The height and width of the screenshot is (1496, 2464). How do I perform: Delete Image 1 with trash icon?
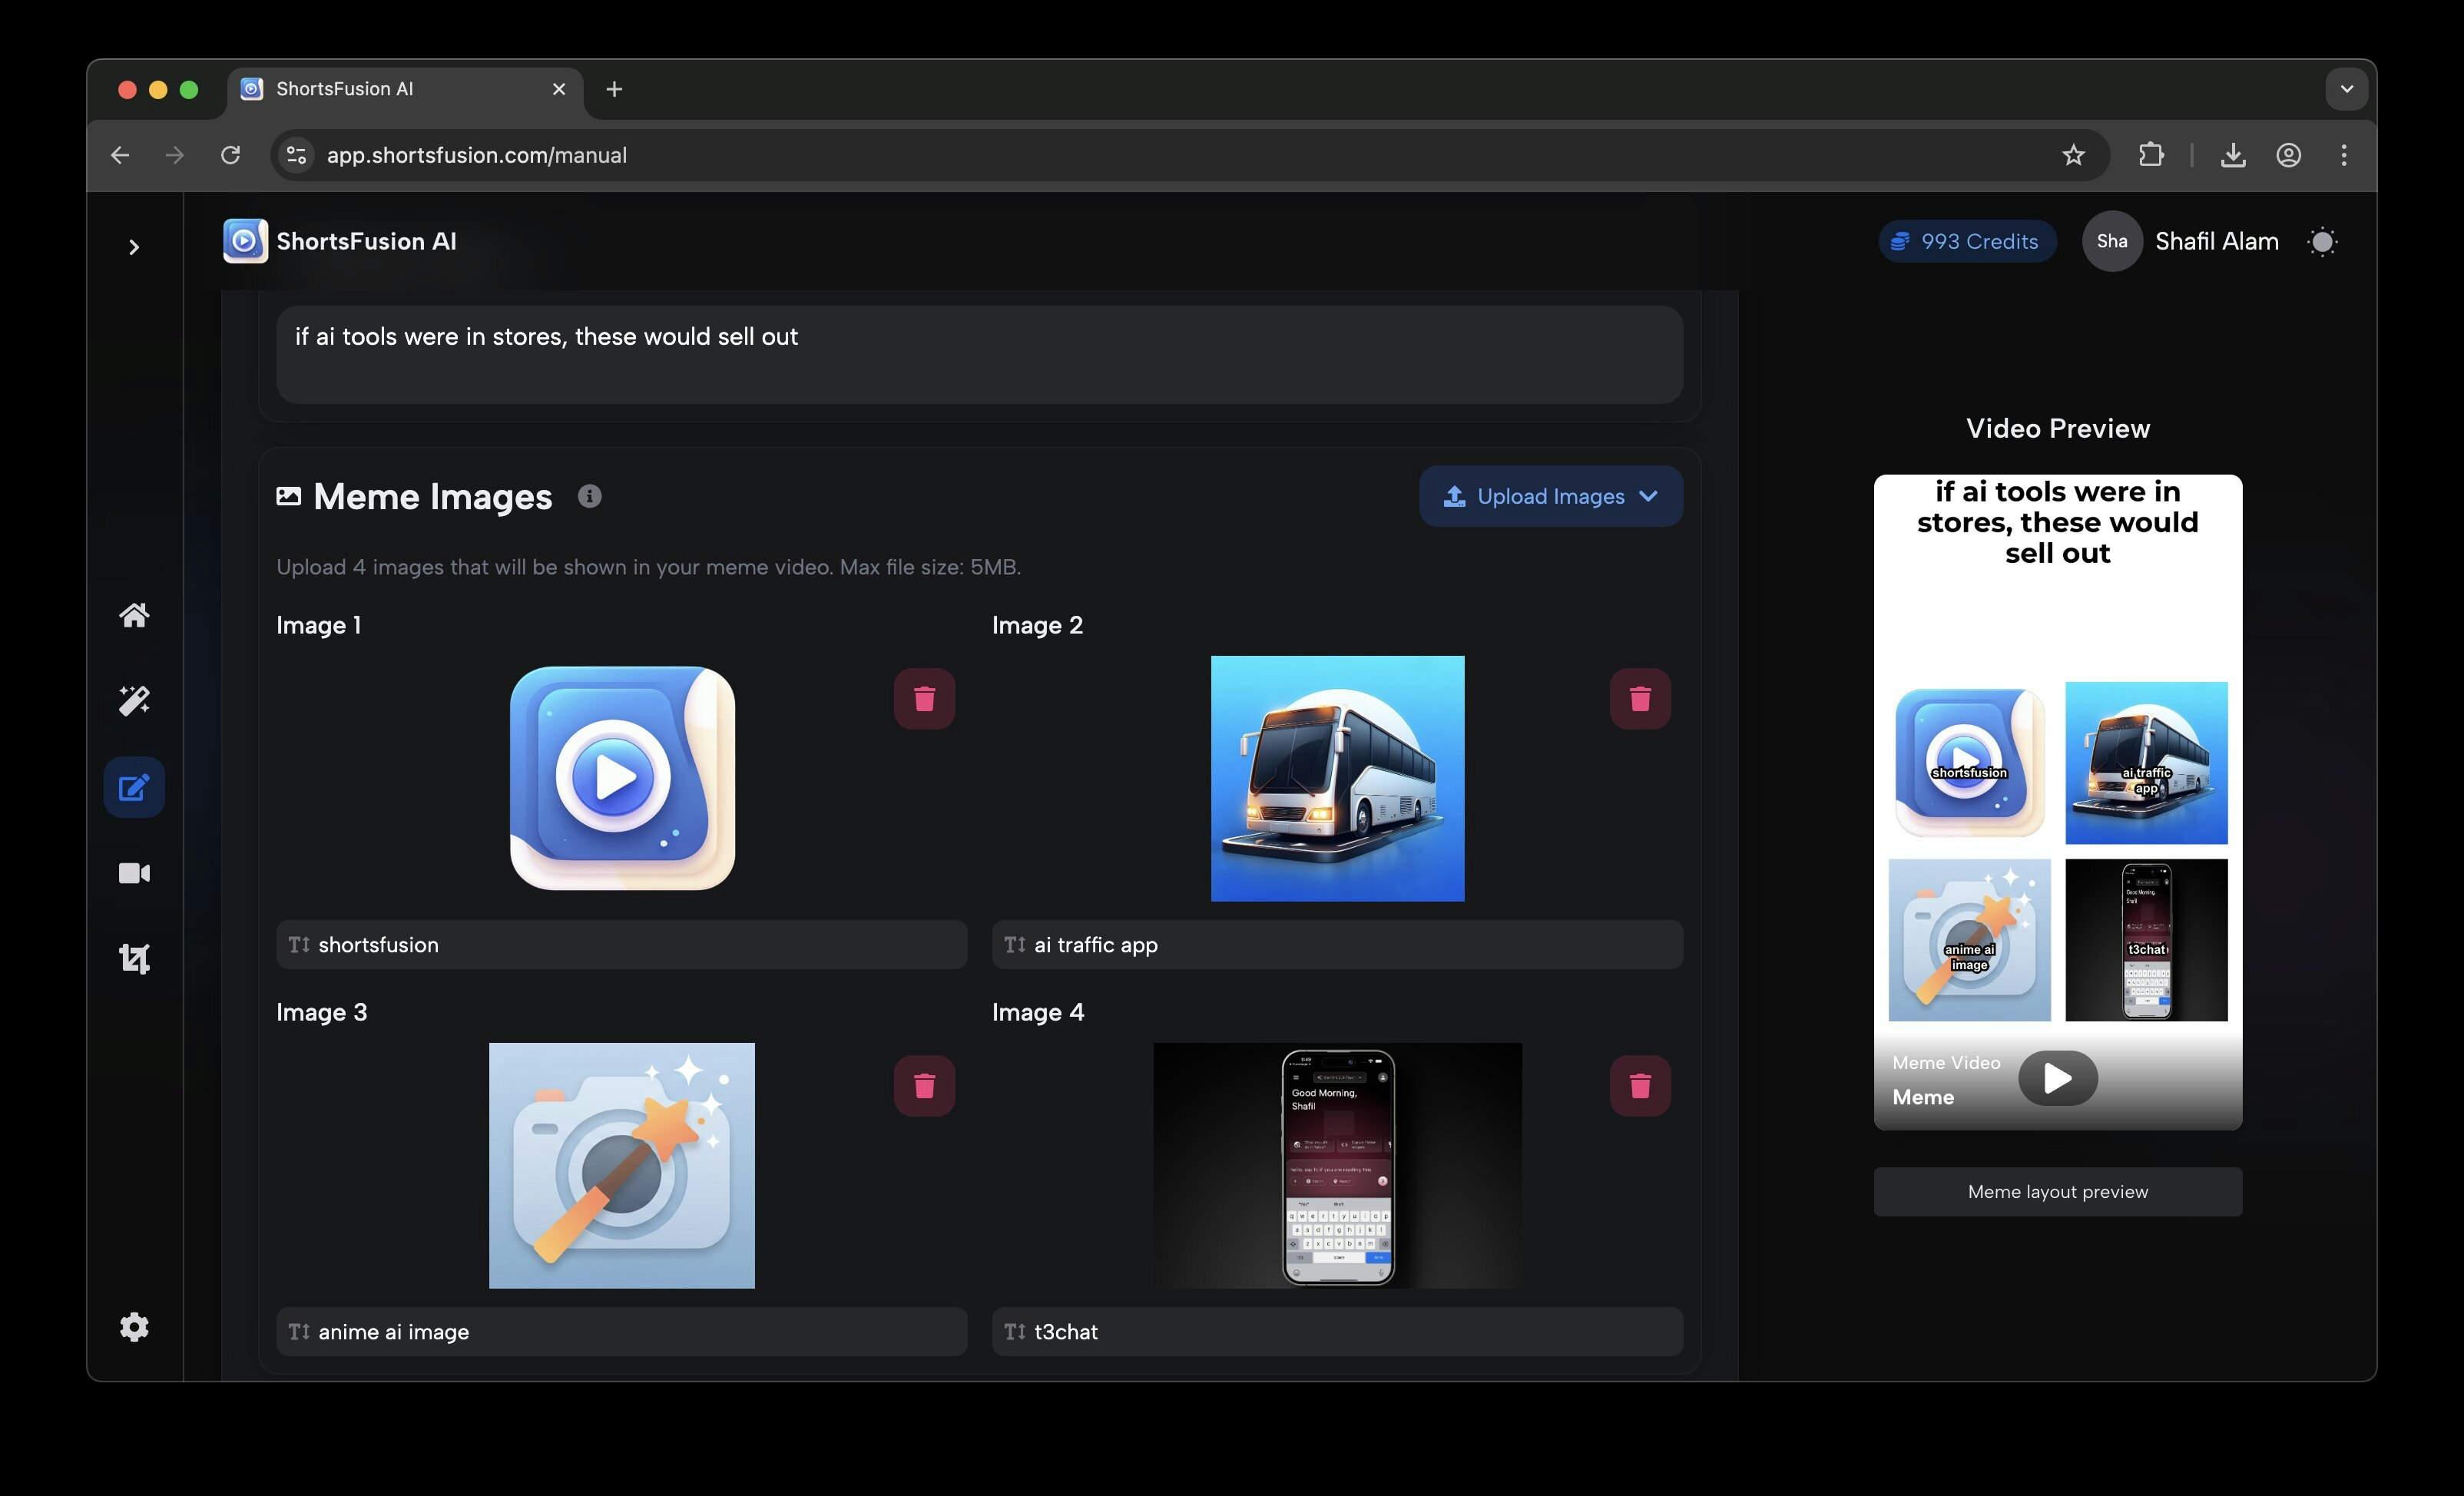[x=924, y=699]
